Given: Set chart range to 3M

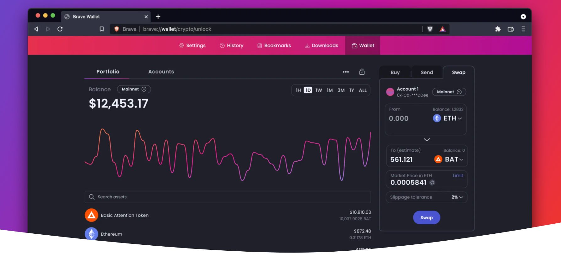Looking at the screenshot, I should tap(341, 90).
